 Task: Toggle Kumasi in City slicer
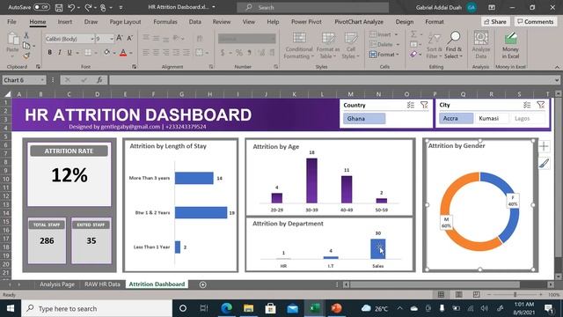(492, 118)
